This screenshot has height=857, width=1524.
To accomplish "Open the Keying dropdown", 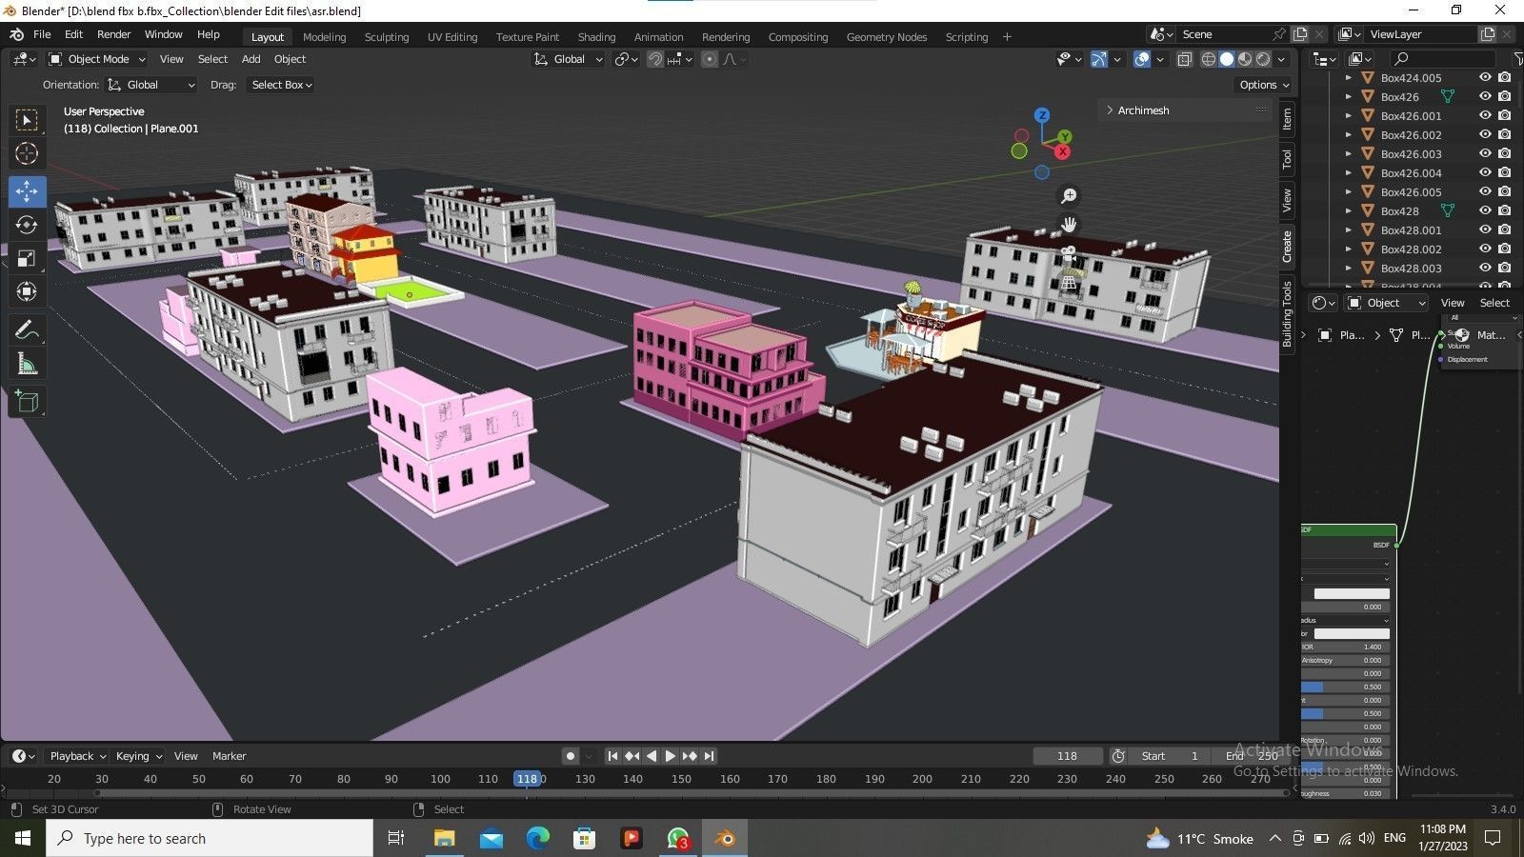I will [138, 756].
